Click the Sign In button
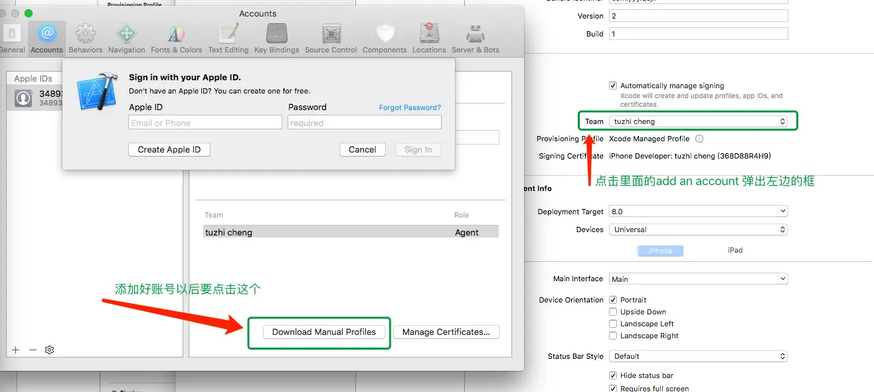The image size is (874, 392). point(418,149)
